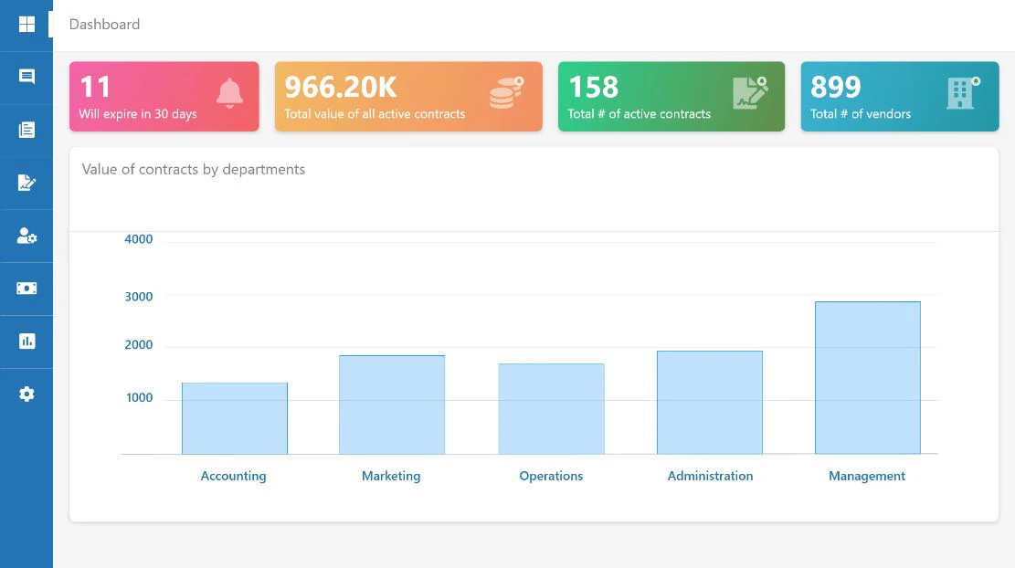Click the 'Accounting' axis label
Viewport: 1015px width, 568px height.
coord(234,476)
